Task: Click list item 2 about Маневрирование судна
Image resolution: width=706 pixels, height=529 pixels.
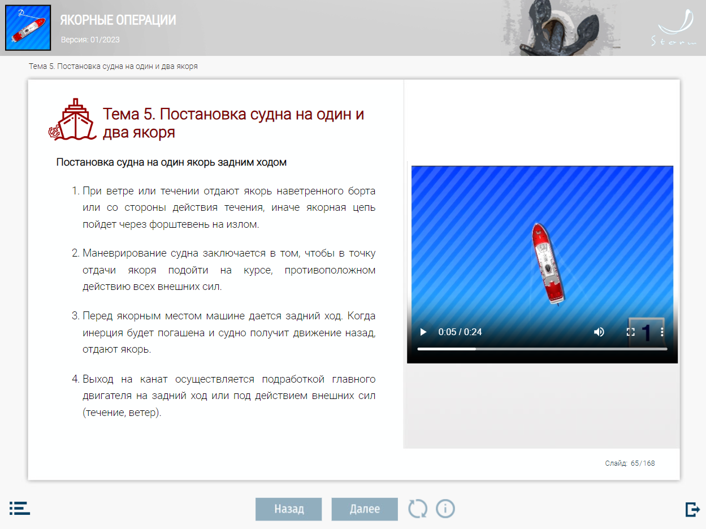Action: 223,270
